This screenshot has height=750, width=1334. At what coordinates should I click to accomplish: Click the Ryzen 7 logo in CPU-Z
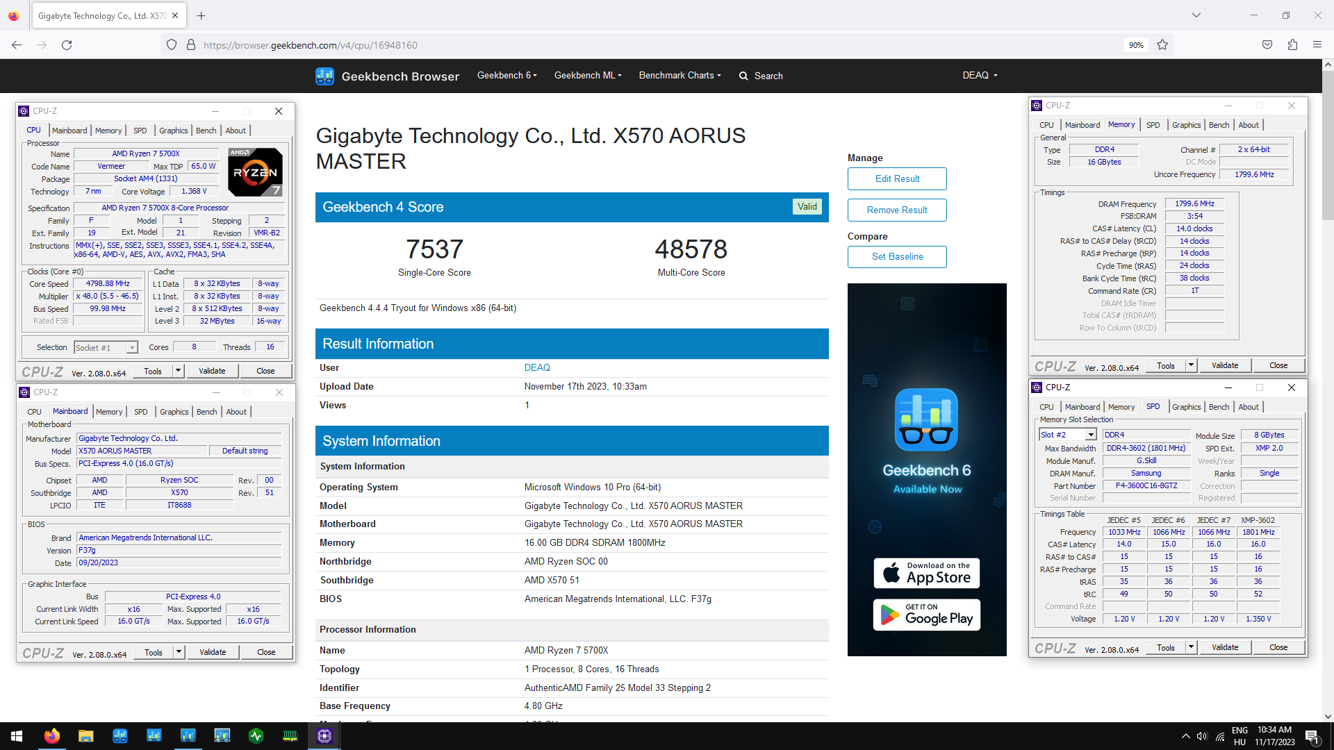255,172
